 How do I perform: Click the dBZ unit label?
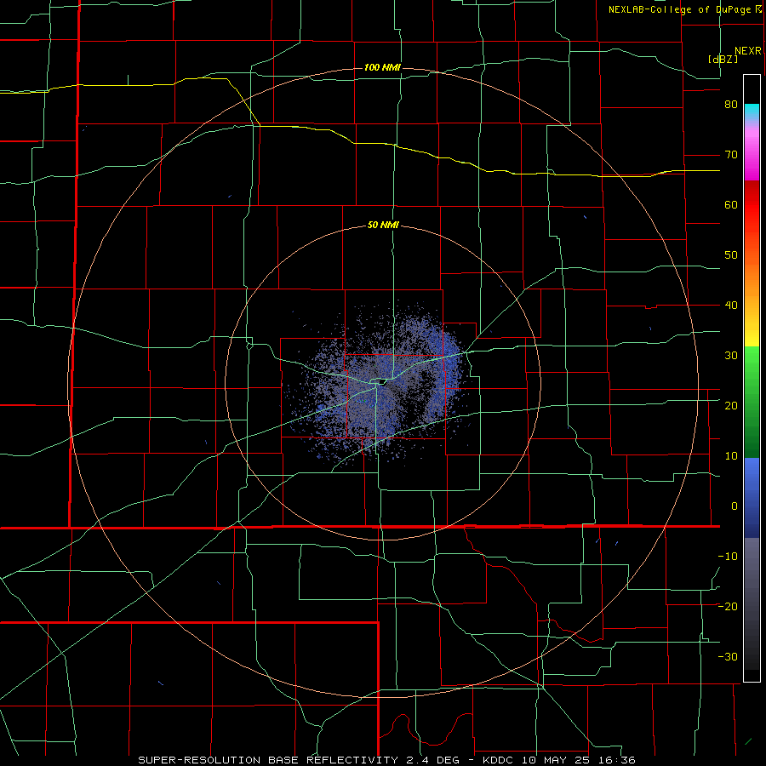(x=723, y=59)
